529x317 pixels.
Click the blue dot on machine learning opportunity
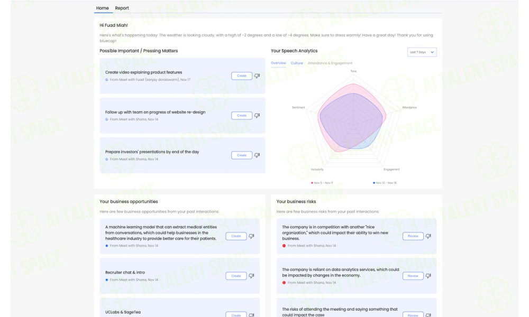107,246
